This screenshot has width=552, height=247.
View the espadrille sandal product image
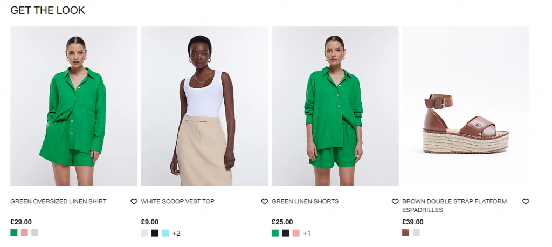pyautogui.click(x=465, y=106)
